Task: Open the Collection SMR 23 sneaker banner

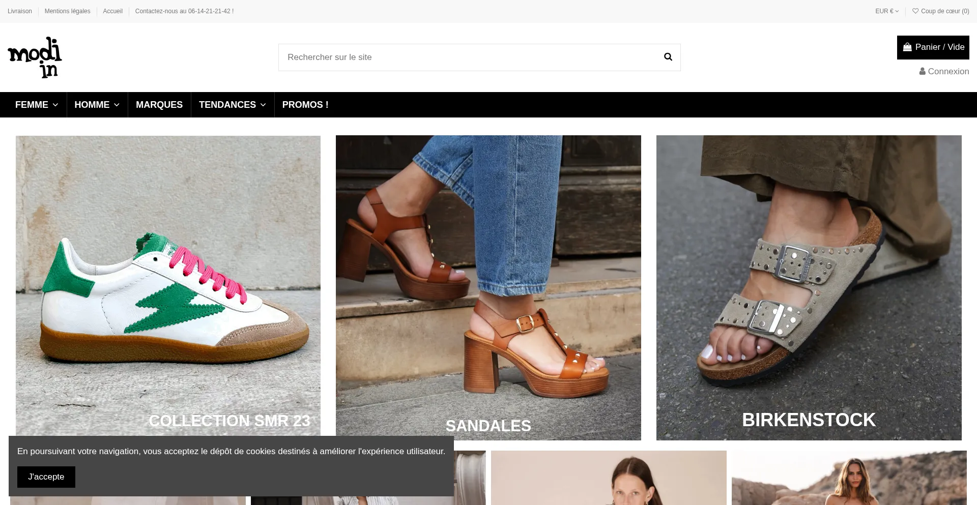Action: [168, 288]
